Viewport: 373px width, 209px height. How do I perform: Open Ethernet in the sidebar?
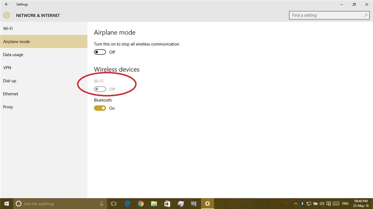pyautogui.click(x=44, y=94)
